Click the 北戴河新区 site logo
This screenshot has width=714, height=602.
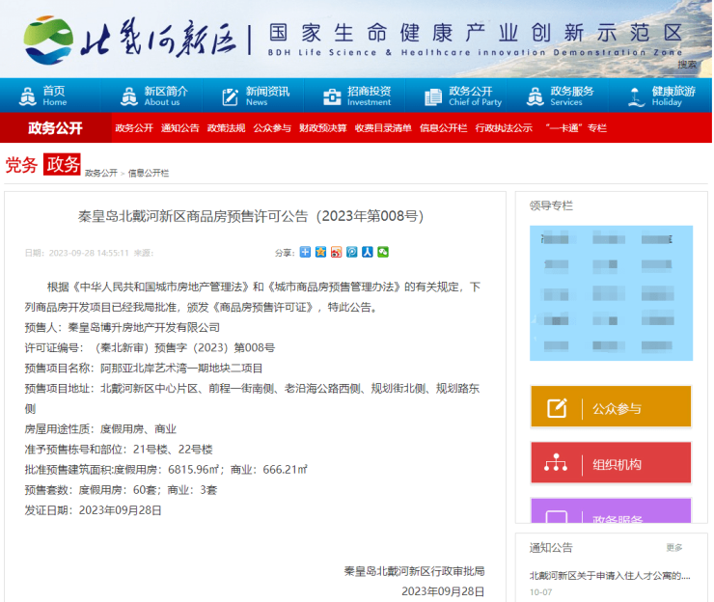(x=125, y=39)
